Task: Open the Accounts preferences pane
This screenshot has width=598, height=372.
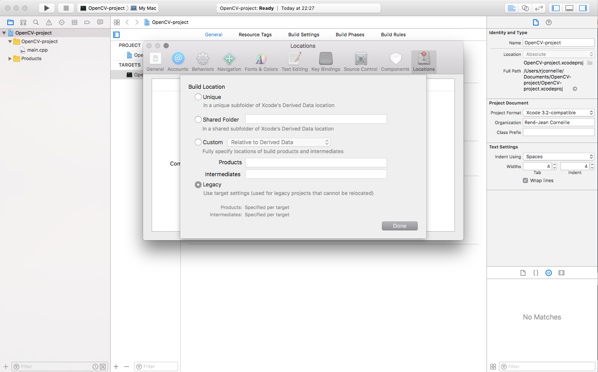Action: click(178, 62)
